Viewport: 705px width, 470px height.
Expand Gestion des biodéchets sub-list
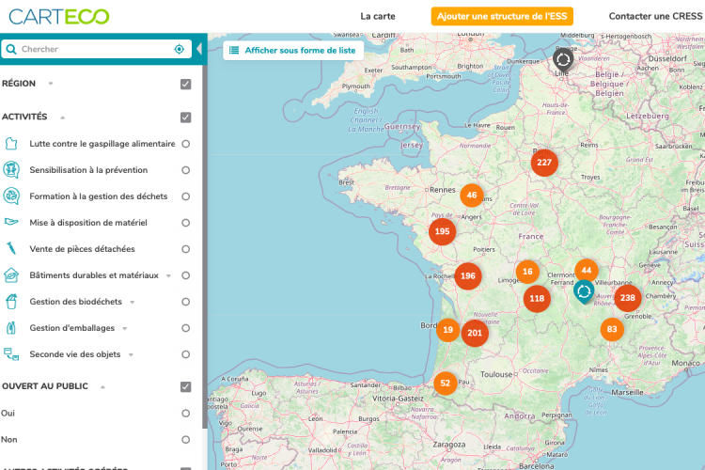point(133,303)
